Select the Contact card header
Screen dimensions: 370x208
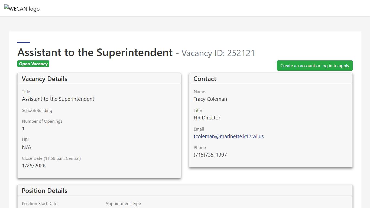[x=205, y=79]
